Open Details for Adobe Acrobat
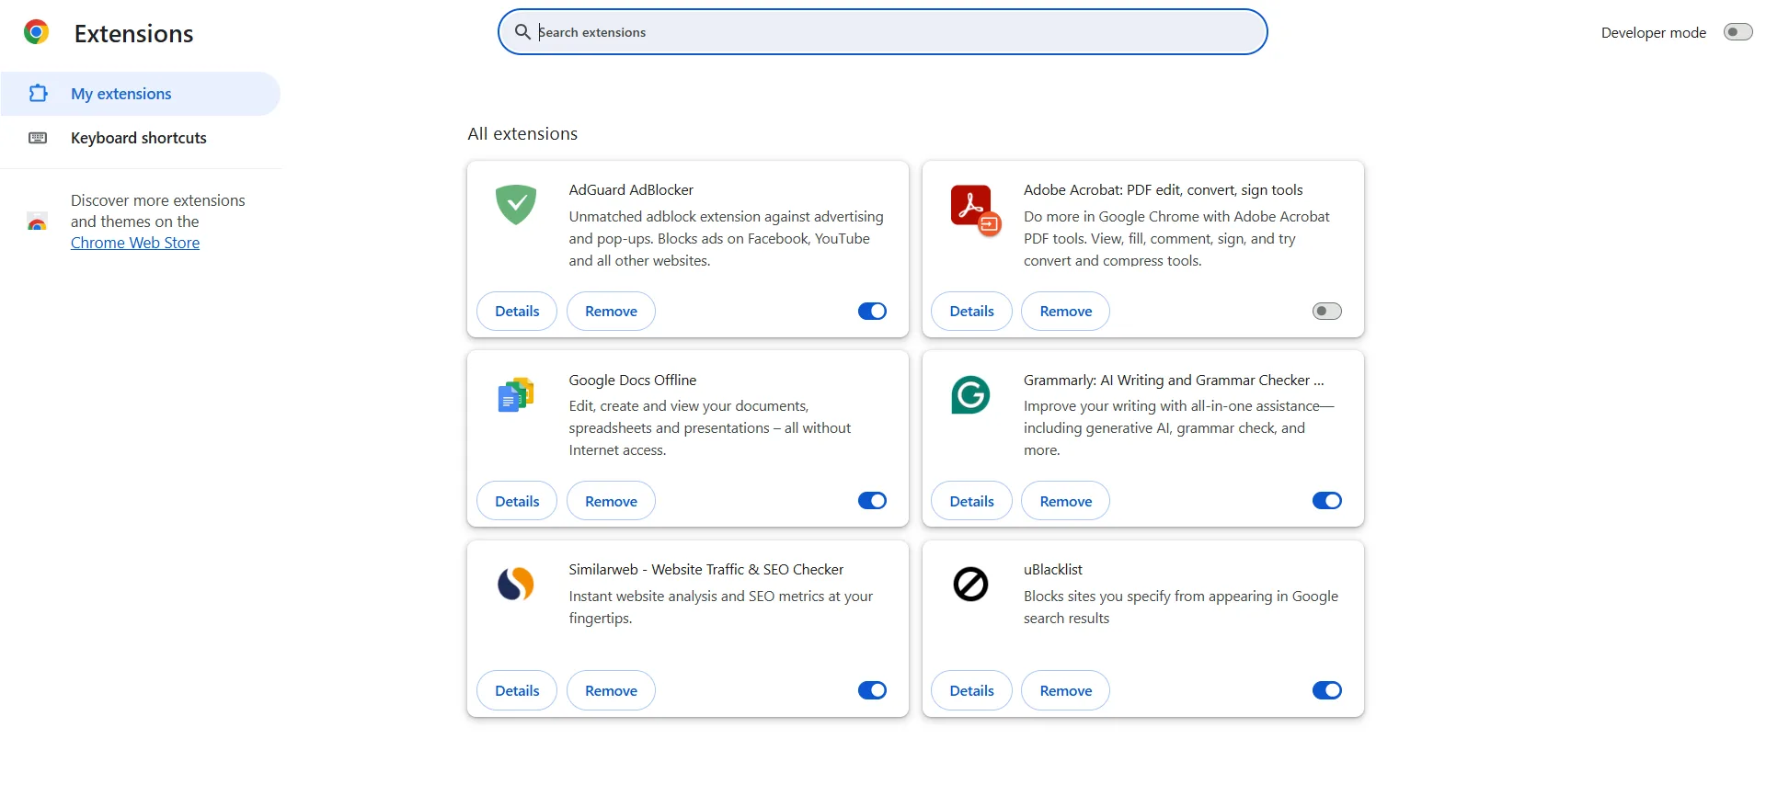The height and width of the screenshot is (807, 1766). pos(971,312)
